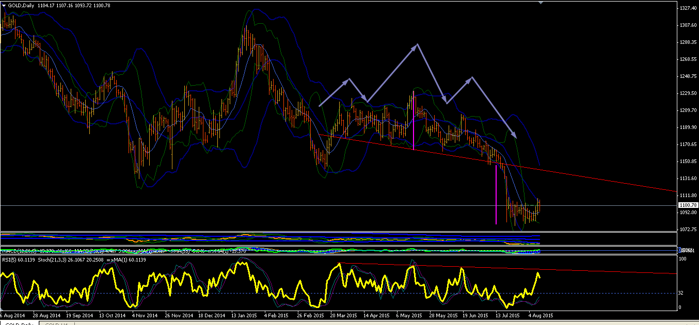Click the chart menu triangle beside GOLD,Daily title
699x325 pixels.
tap(4, 5)
